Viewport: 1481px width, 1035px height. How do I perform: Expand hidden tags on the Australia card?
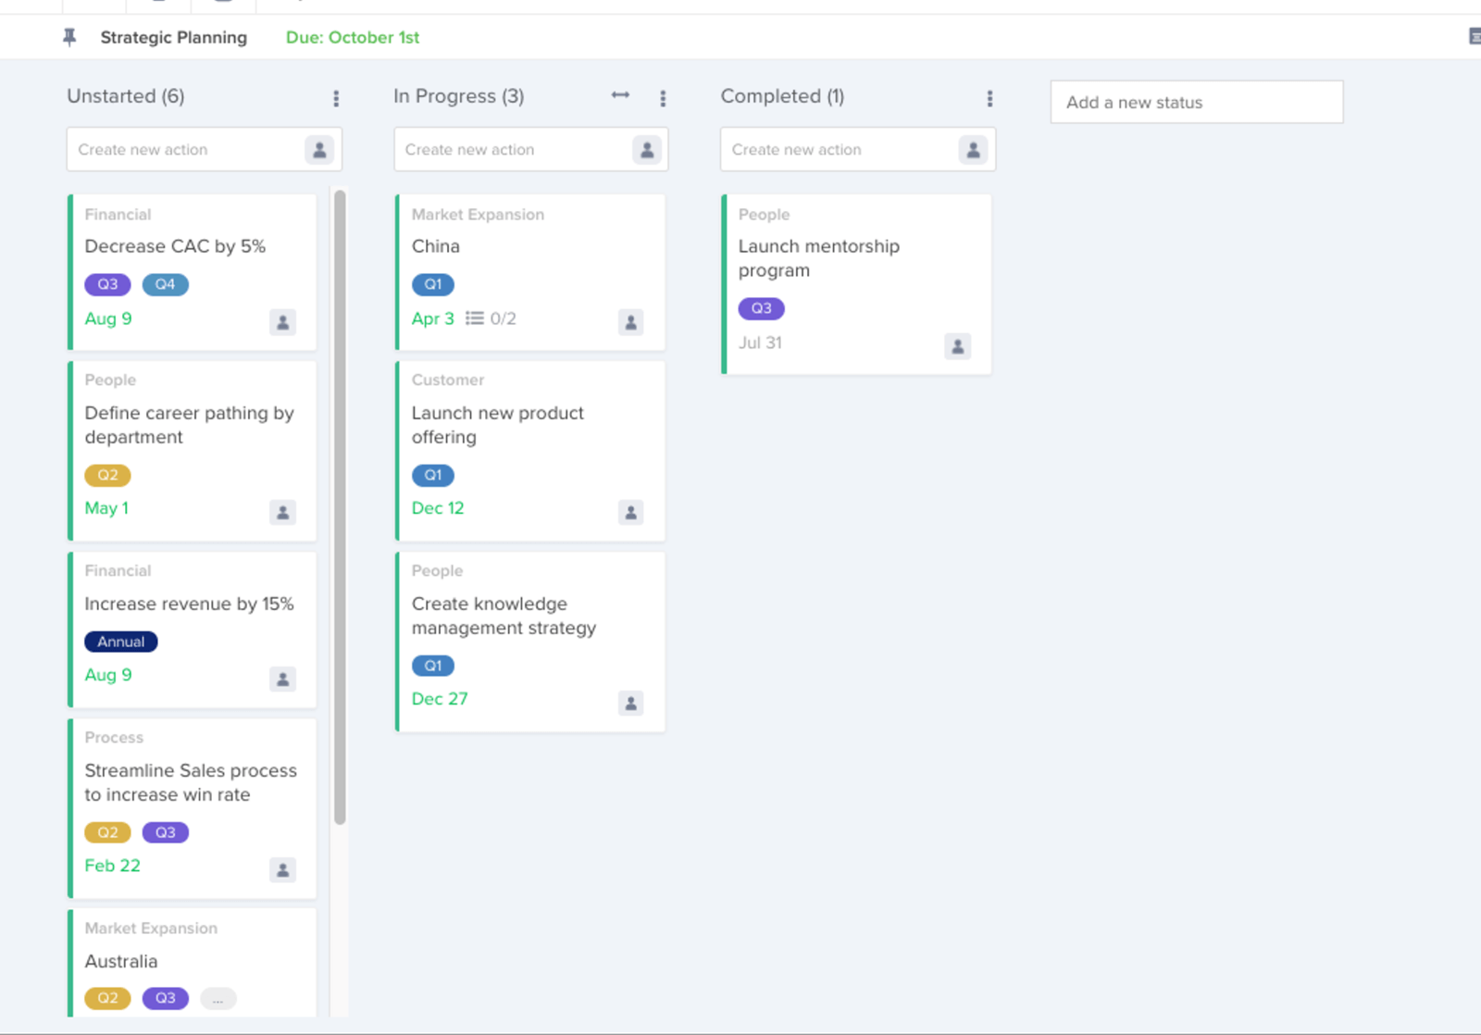coord(218,998)
